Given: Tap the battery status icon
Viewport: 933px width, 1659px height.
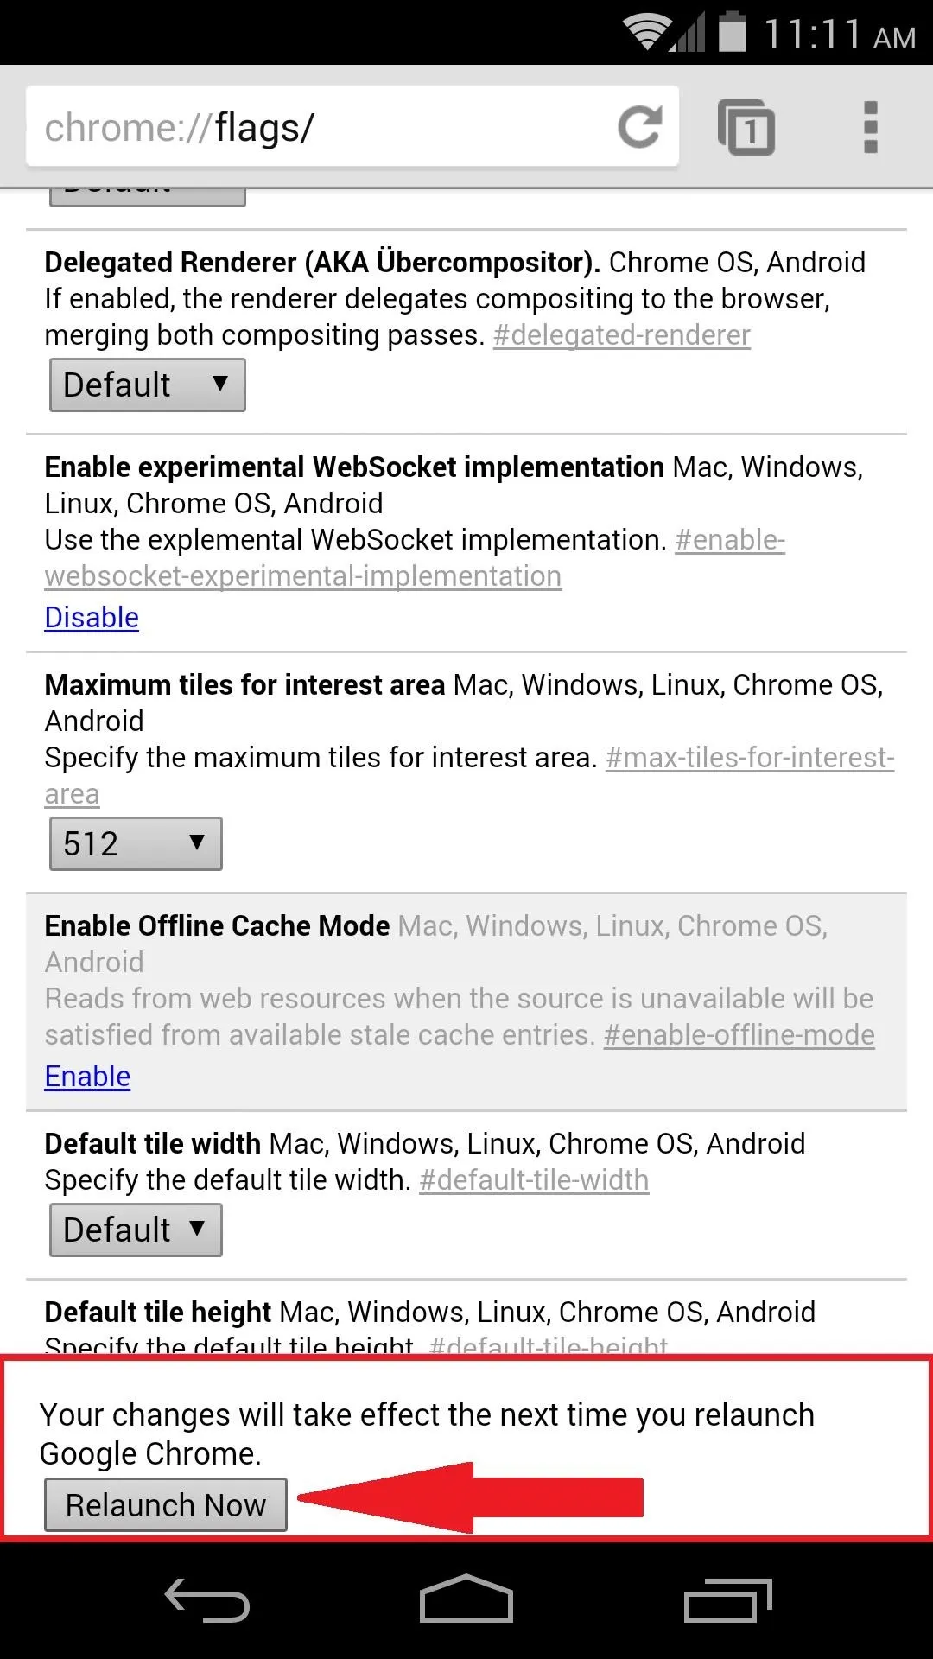Looking at the screenshot, I should pos(733,31).
